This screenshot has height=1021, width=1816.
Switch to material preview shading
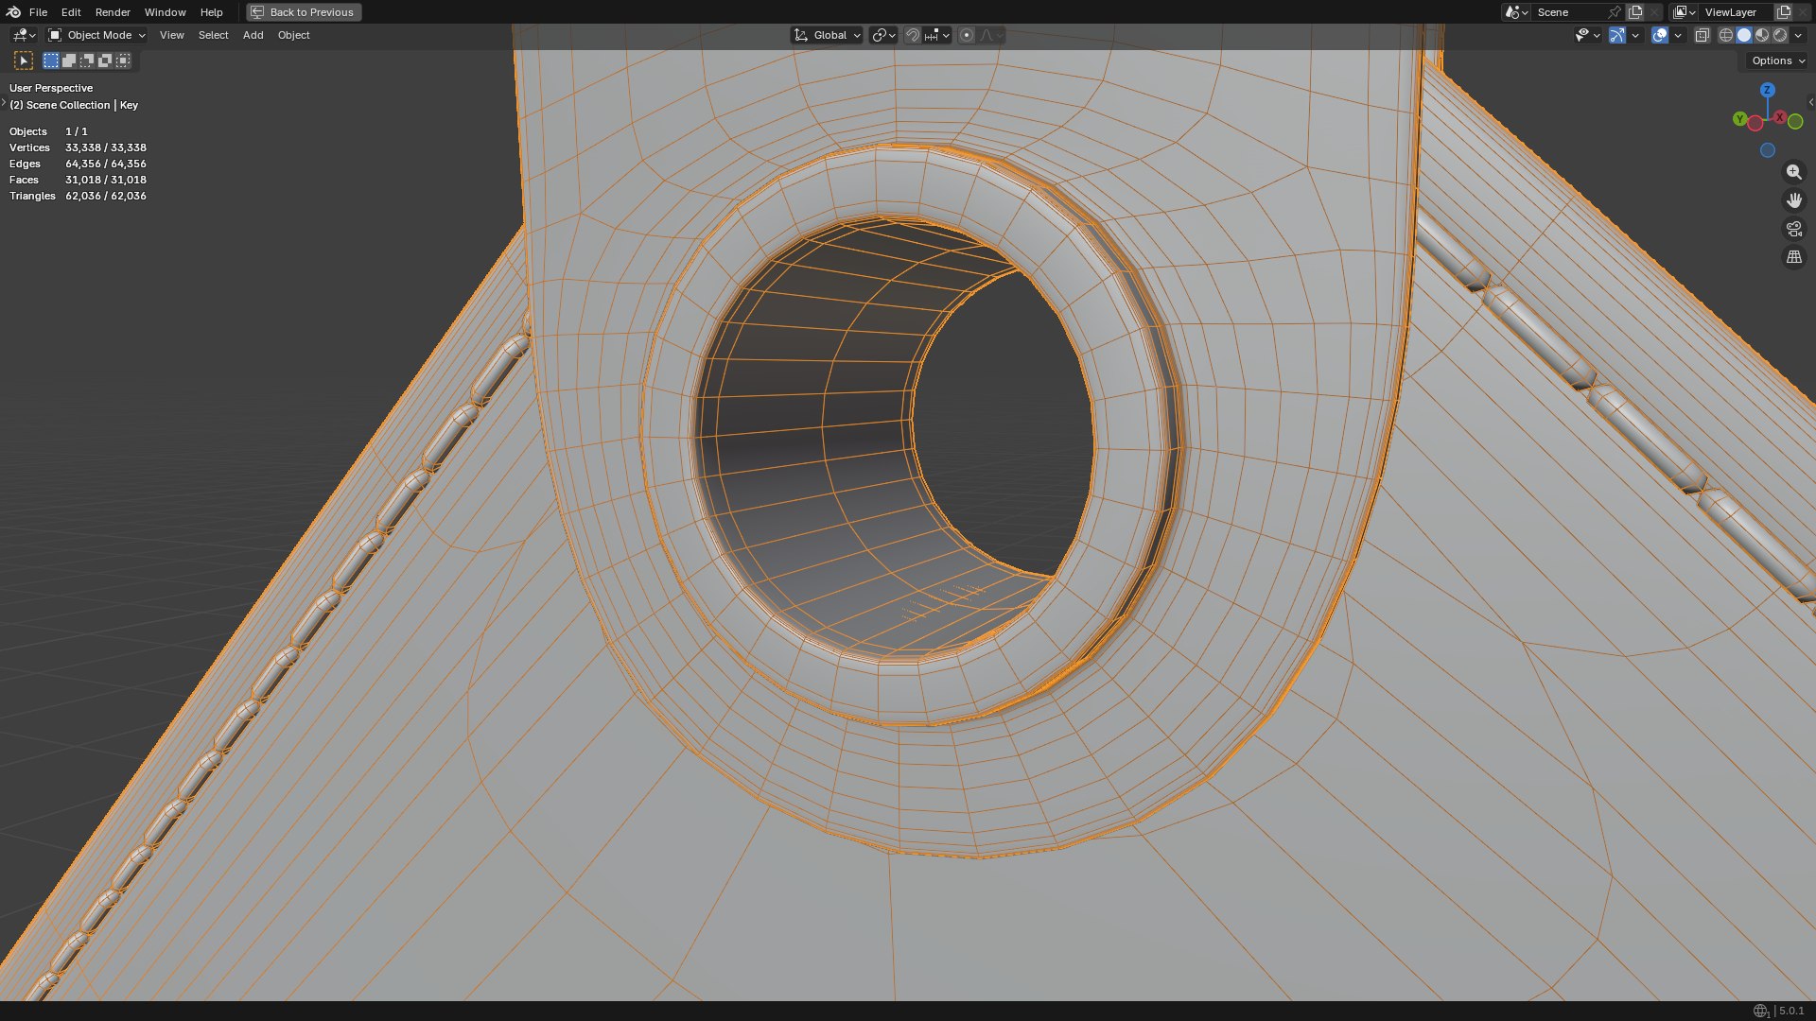[1762, 35]
